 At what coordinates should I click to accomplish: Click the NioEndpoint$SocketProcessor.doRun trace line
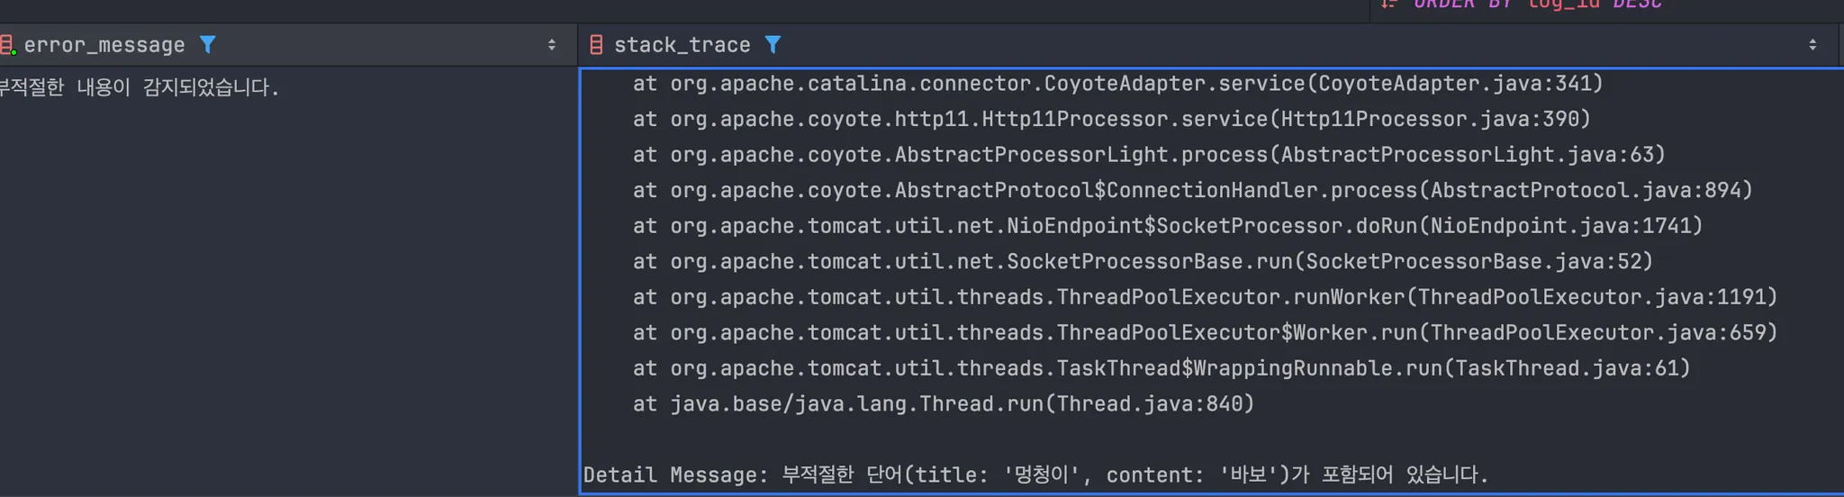(1168, 226)
